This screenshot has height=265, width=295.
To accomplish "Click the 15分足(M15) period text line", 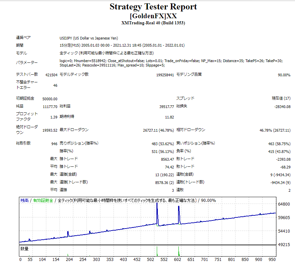I will pos(122,45).
